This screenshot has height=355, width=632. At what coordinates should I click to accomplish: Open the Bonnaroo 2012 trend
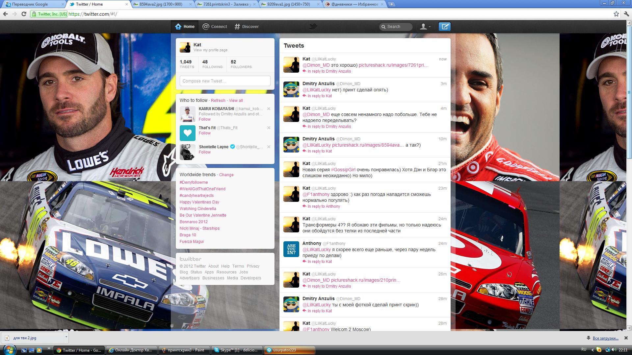[194, 222]
